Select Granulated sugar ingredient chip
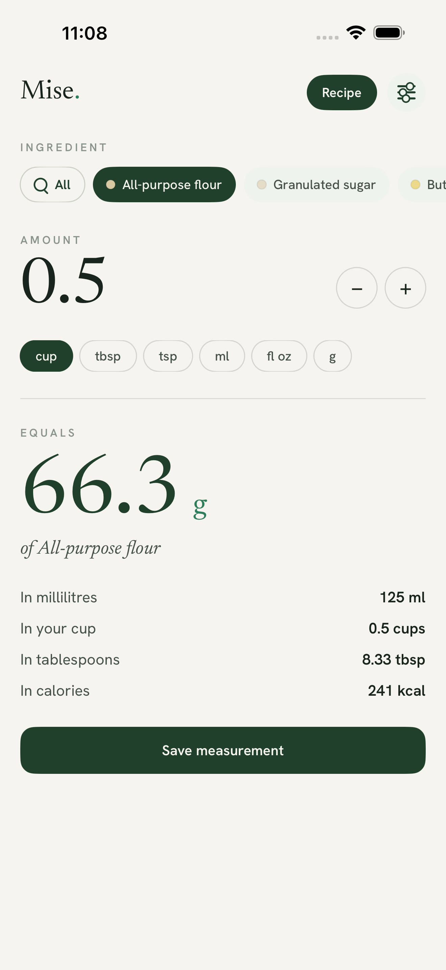The height and width of the screenshot is (970, 446). pyautogui.click(x=316, y=185)
